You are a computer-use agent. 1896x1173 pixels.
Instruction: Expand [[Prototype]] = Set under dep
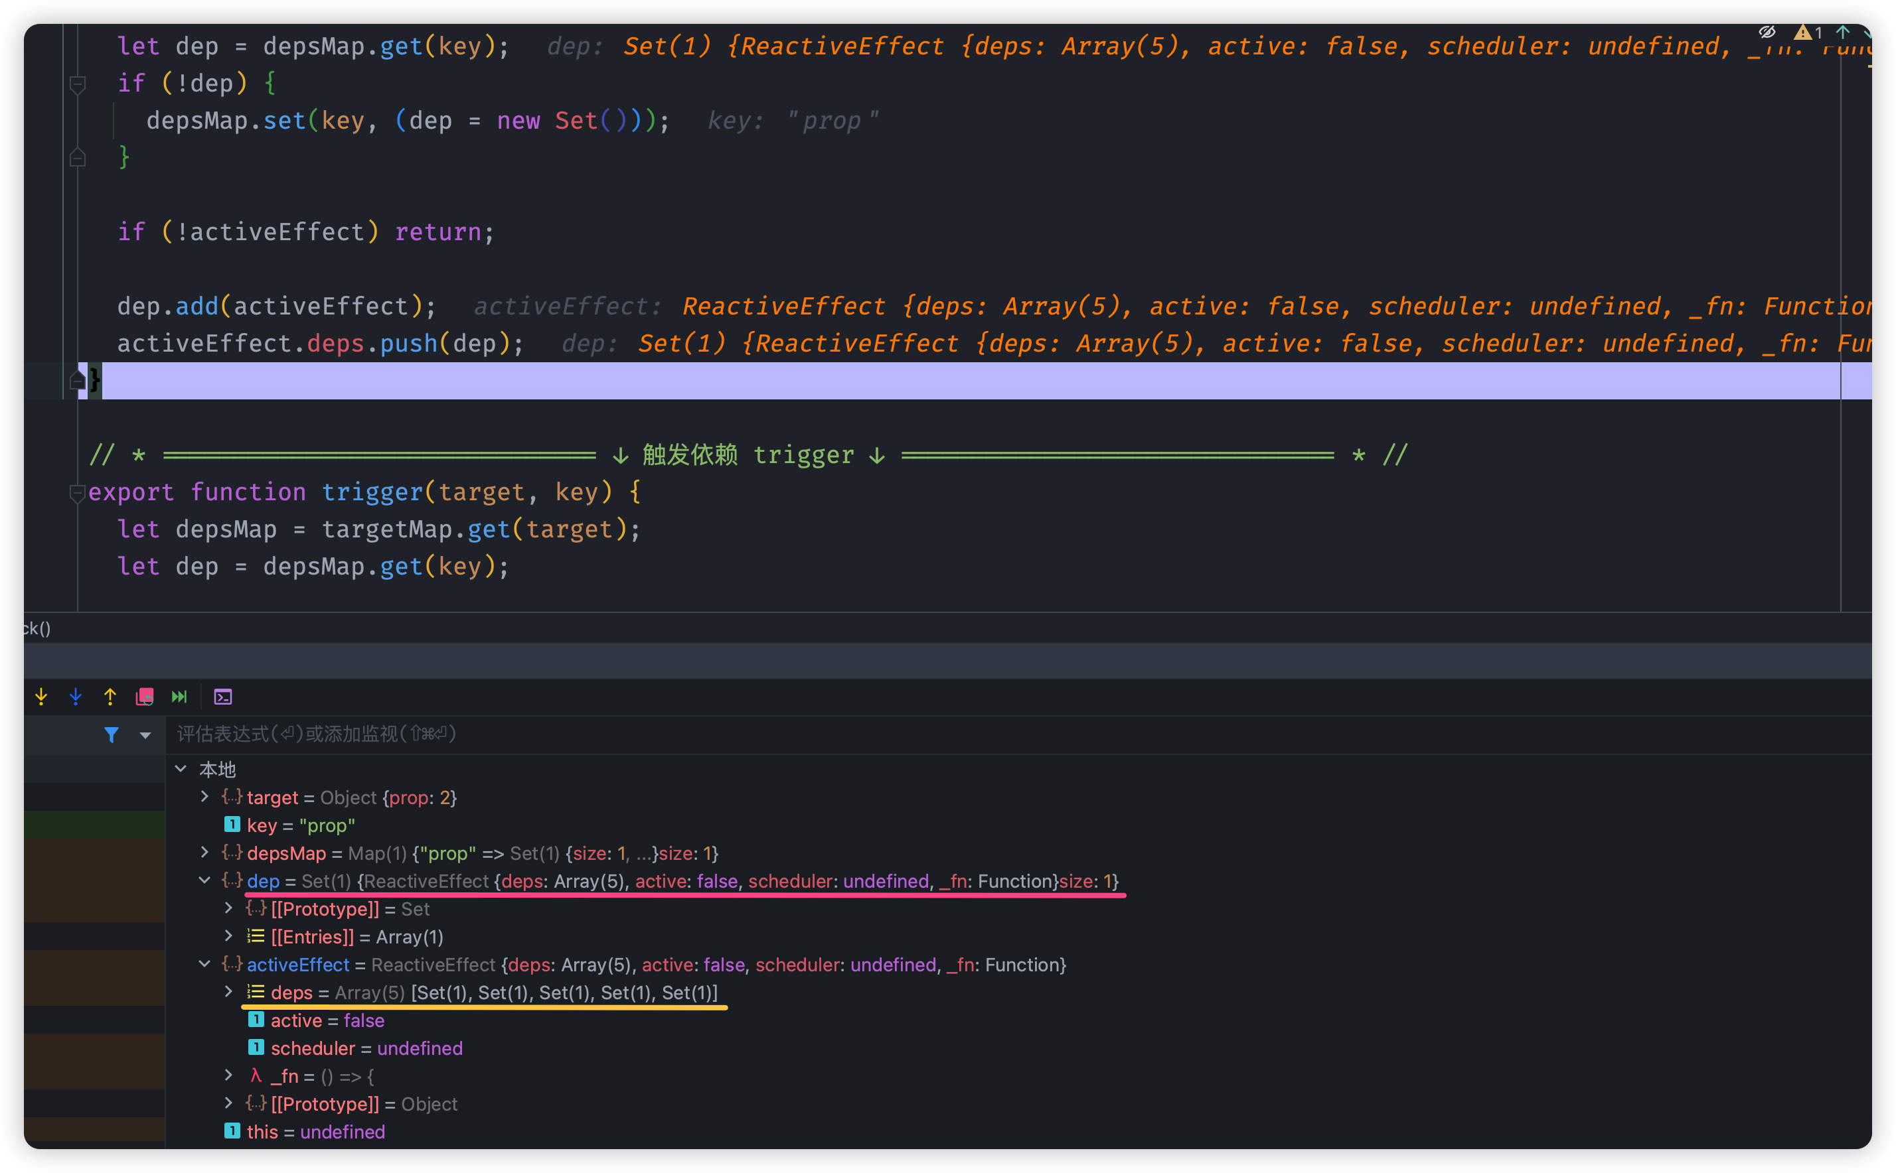pyautogui.click(x=228, y=908)
